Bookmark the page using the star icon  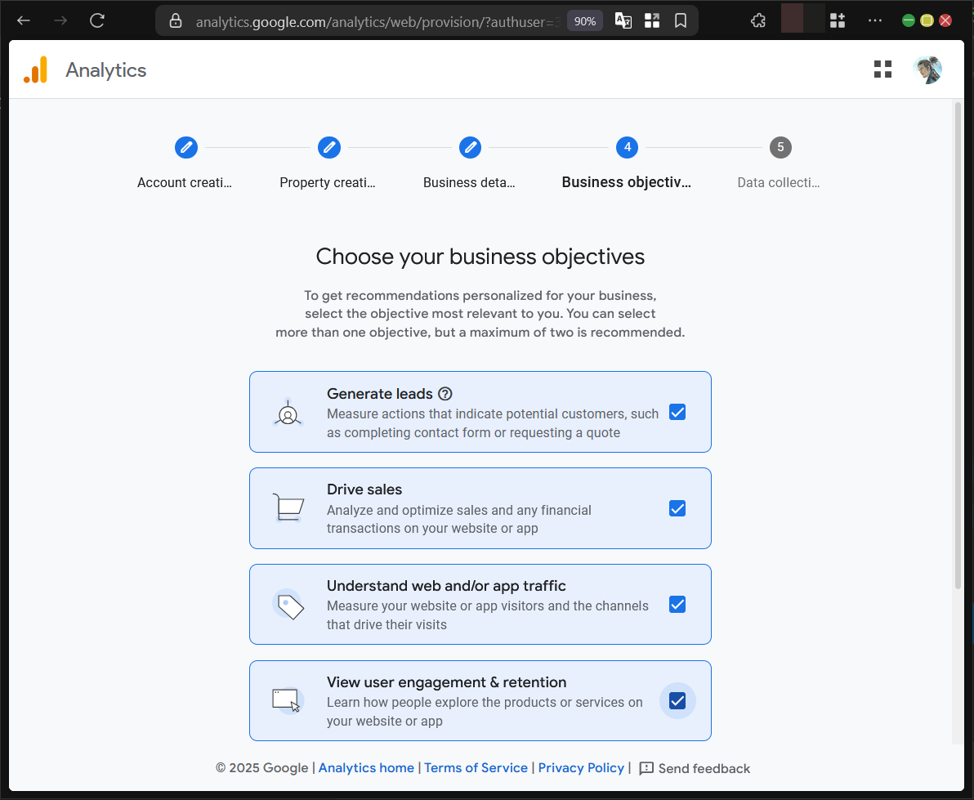681,21
